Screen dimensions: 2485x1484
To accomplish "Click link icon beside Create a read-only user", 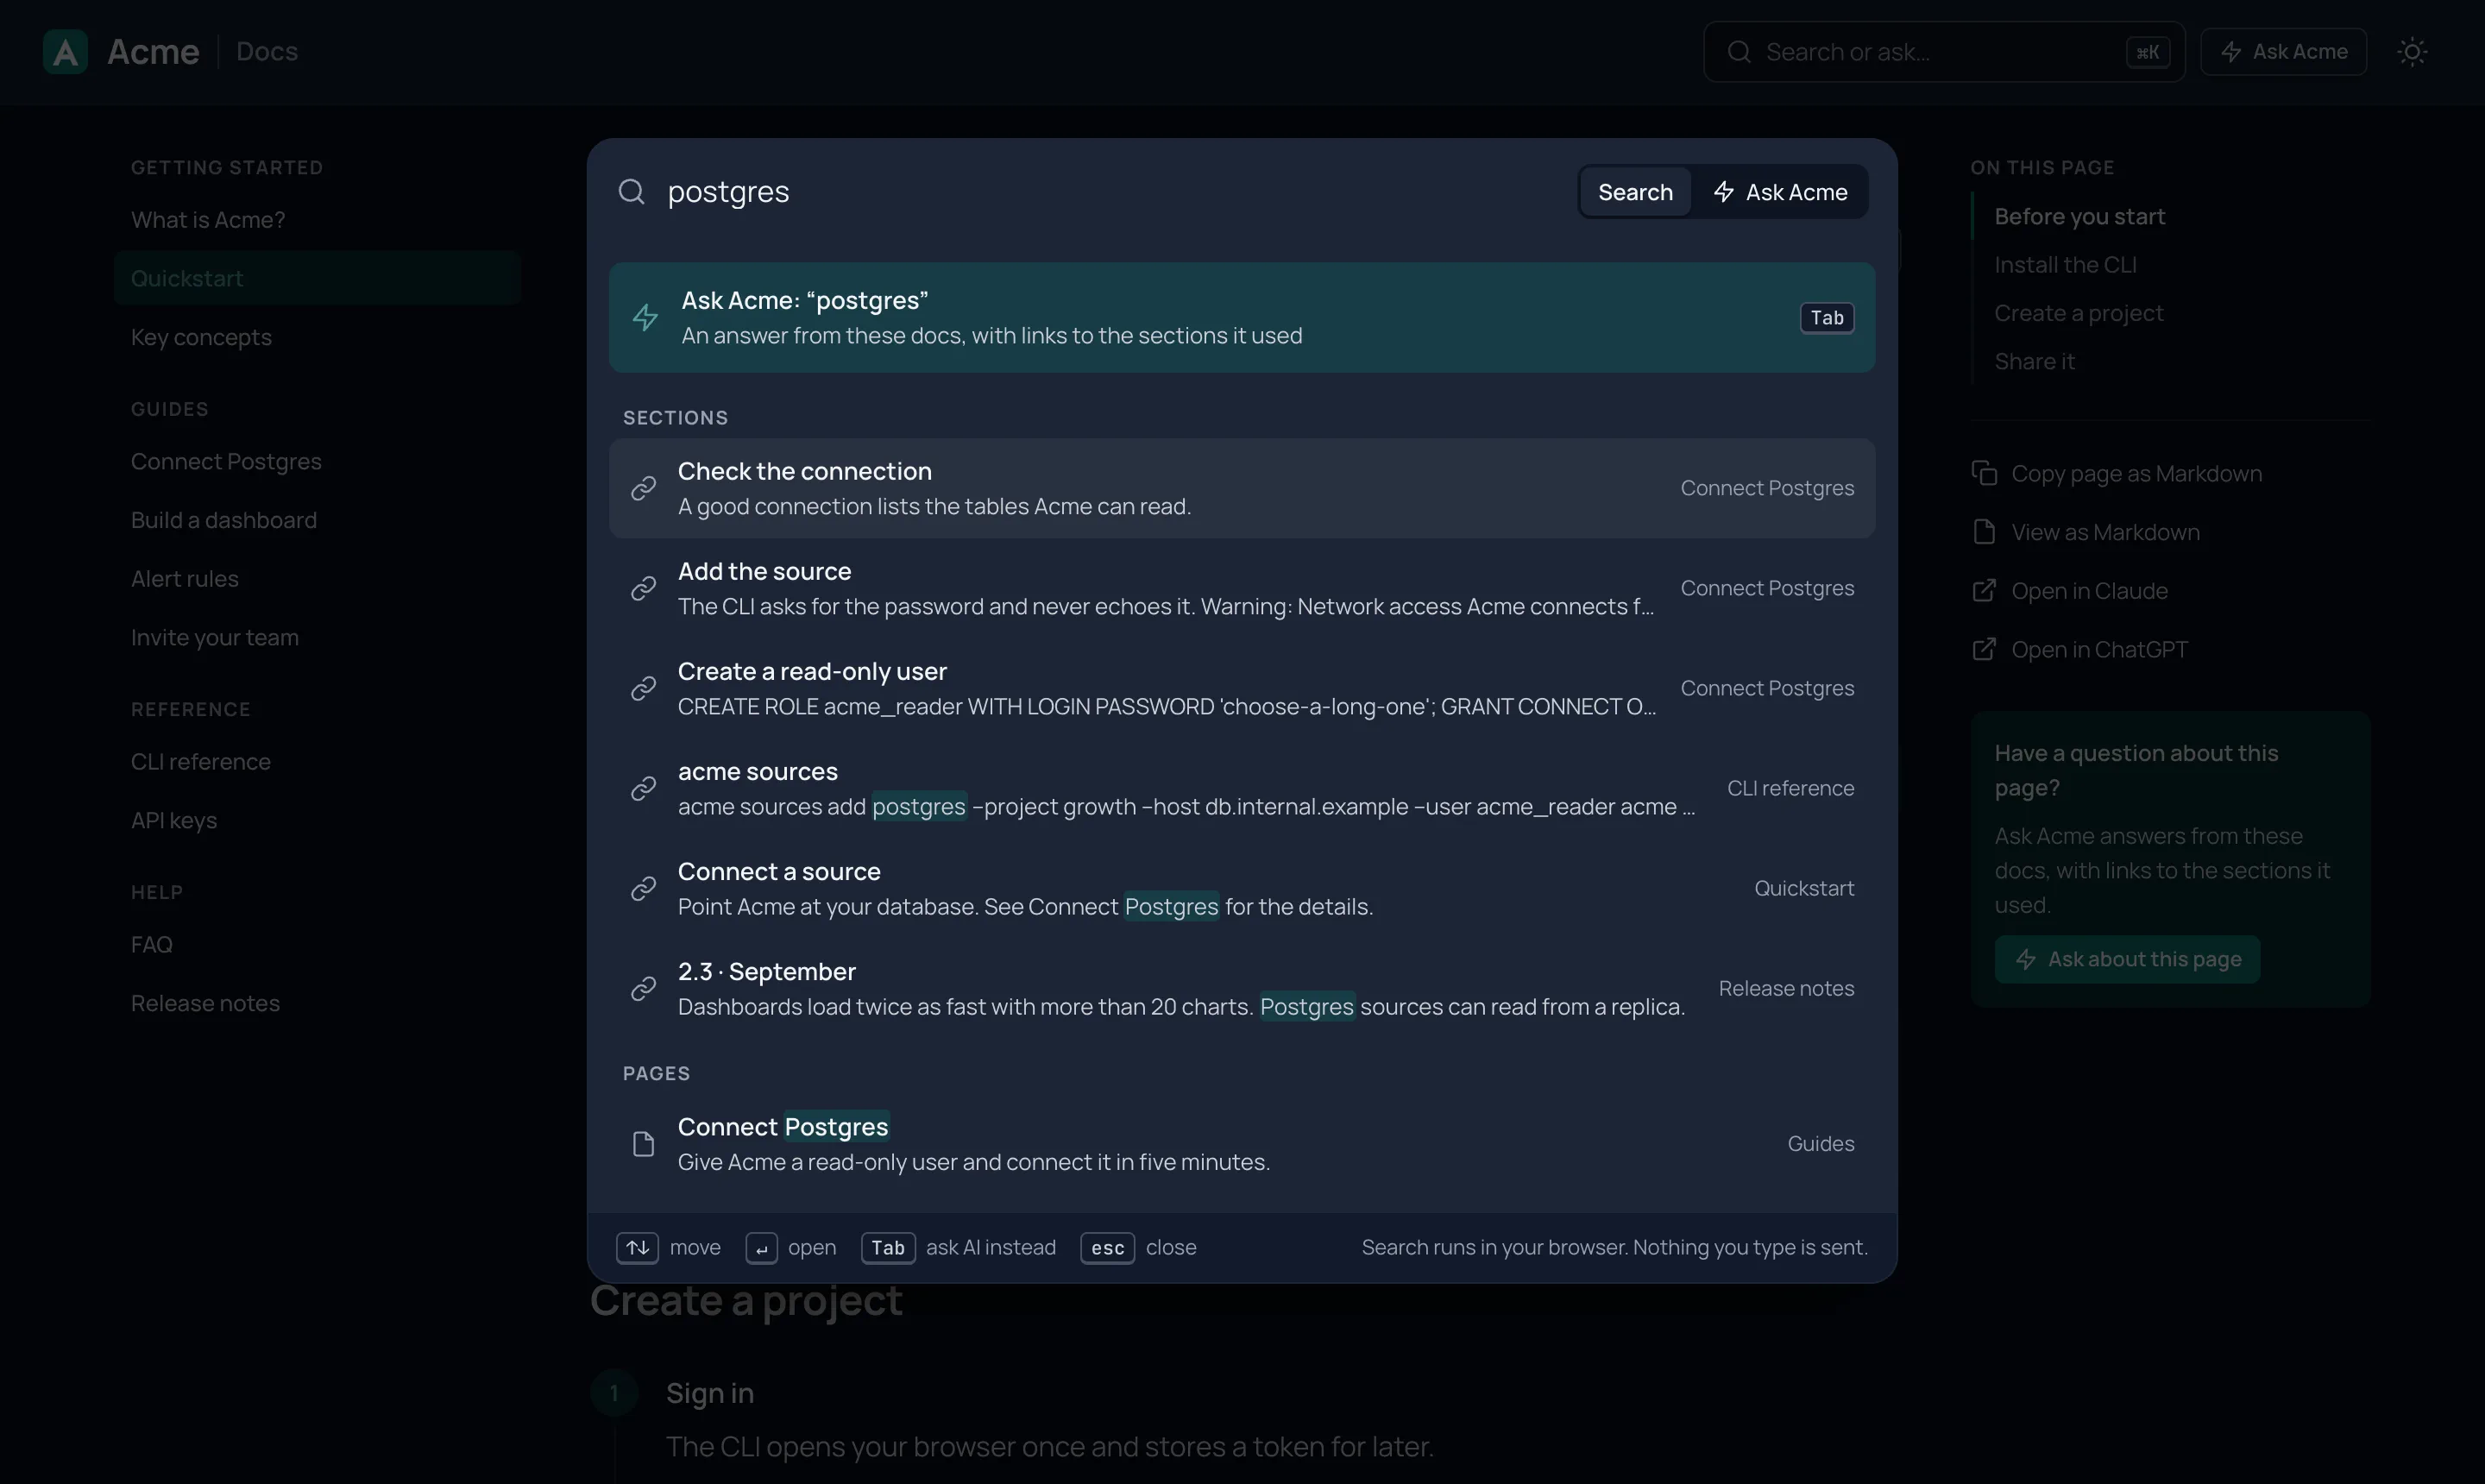I will click(x=643, y=688).
